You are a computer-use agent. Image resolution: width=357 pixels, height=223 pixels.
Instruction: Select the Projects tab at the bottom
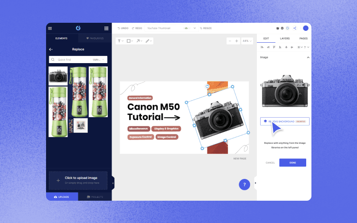tap(95, 197)
